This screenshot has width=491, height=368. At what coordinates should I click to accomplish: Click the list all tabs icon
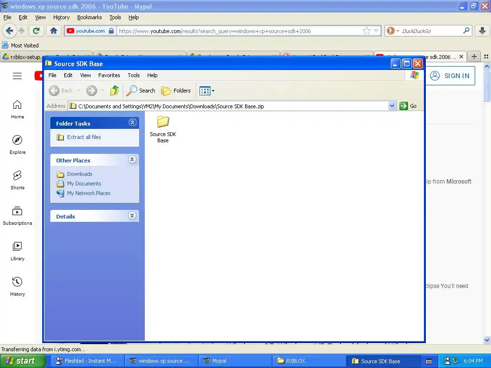click(x=486, y=57)
